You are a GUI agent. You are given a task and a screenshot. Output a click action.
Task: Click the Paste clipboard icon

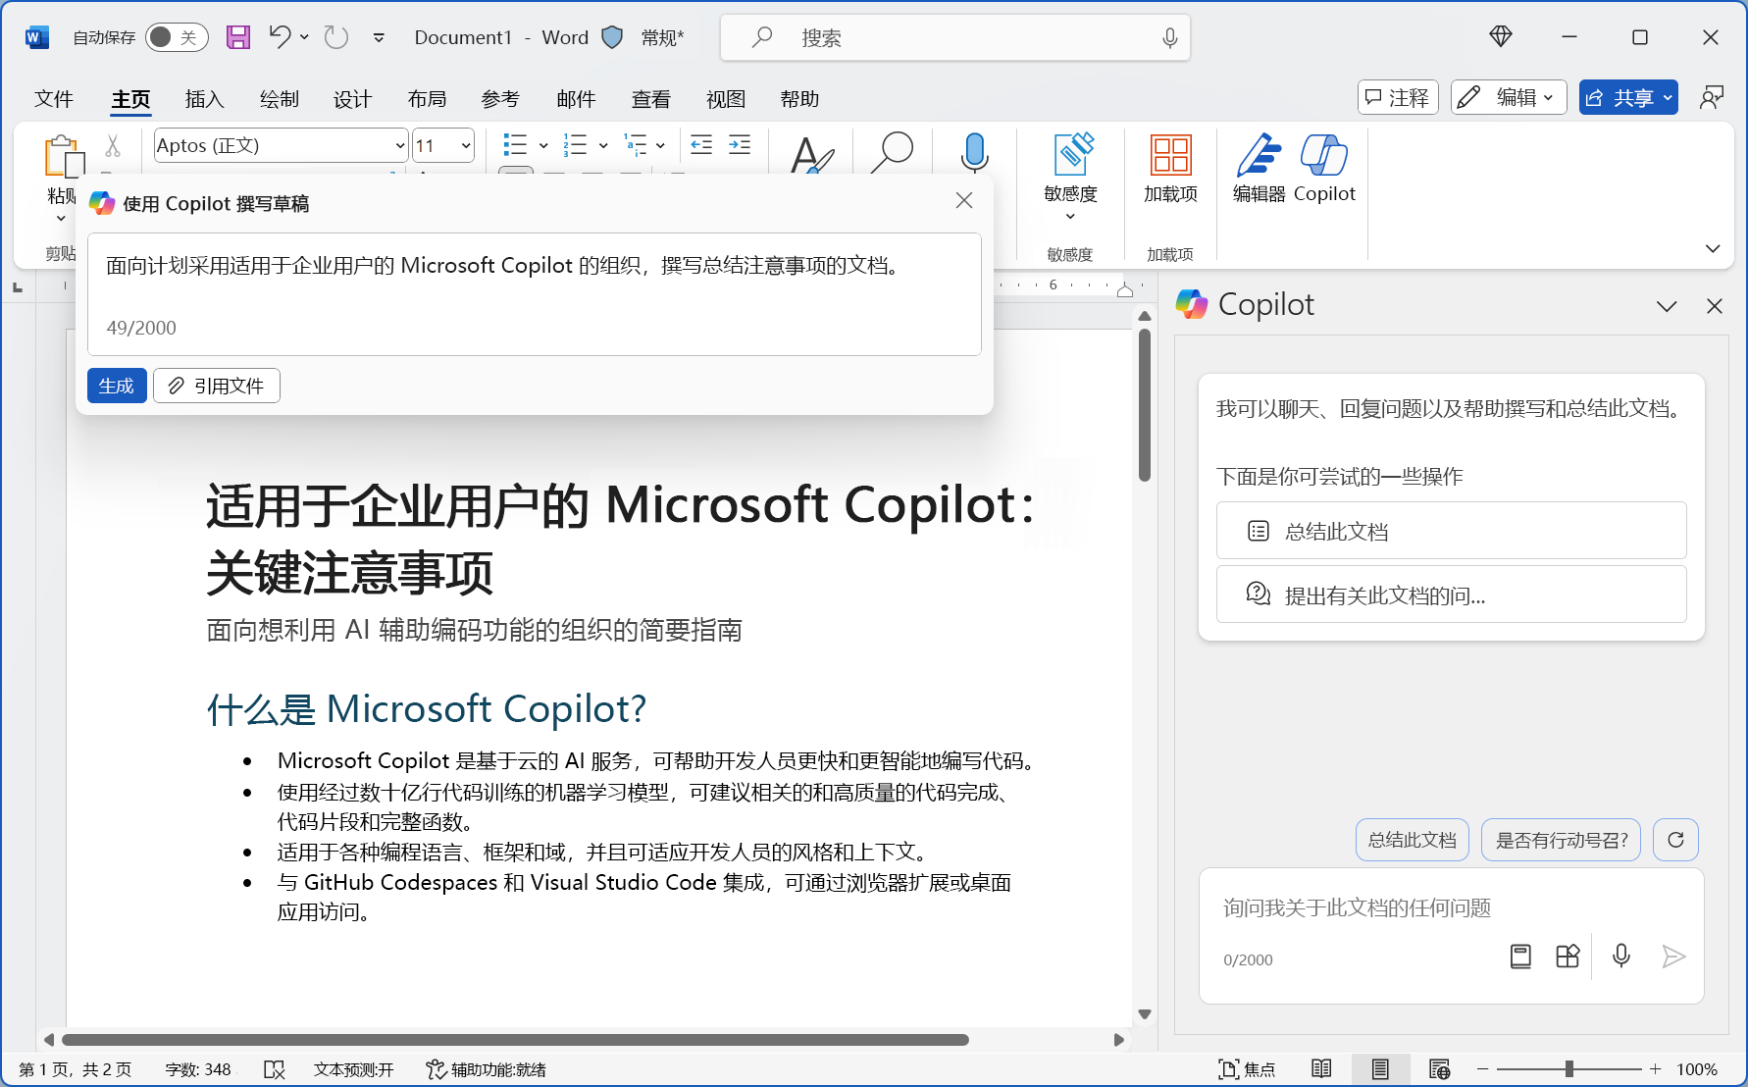(x=63, y=157)
